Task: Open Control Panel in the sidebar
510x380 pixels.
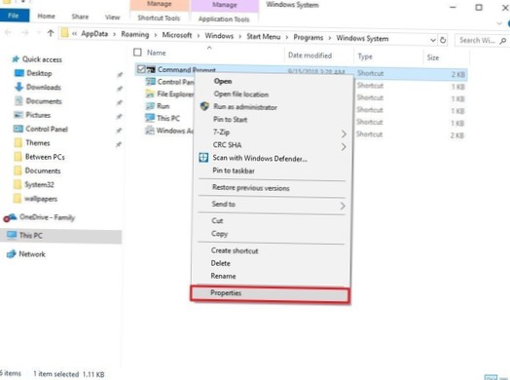Action: [47, 129]
